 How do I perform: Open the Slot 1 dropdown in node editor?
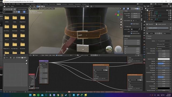click(x=73, y=55)
